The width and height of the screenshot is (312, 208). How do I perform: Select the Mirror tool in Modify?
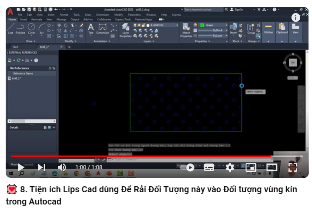tap(65, 31)
